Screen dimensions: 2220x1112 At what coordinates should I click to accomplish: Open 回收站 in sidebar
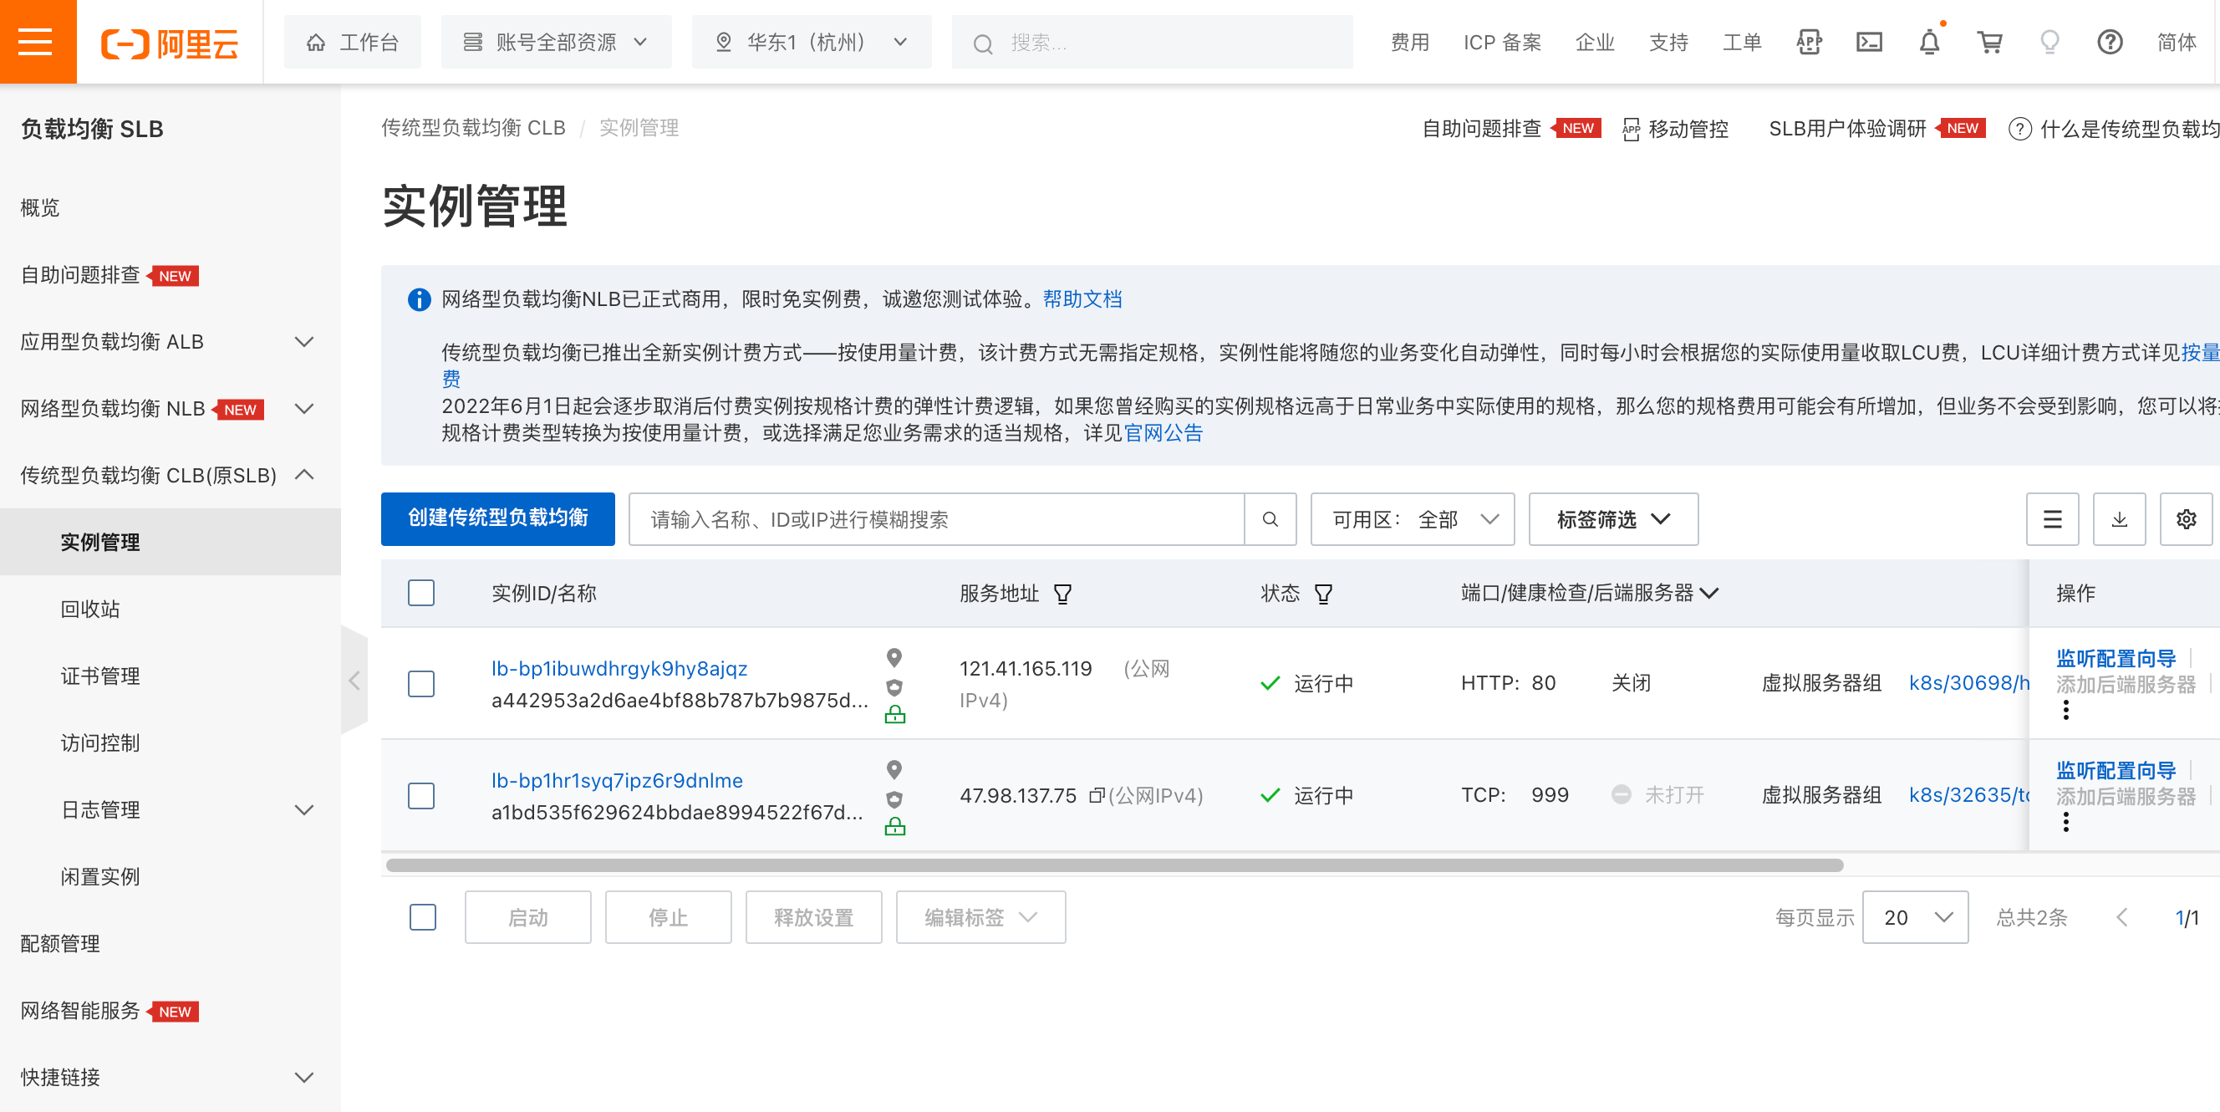click(89, 610)
